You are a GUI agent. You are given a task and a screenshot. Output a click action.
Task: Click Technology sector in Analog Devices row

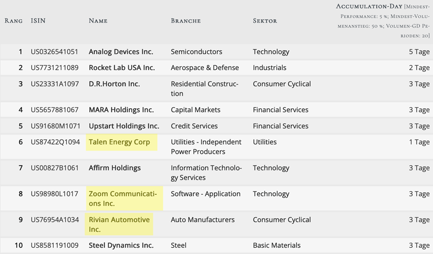coord(271,52)
